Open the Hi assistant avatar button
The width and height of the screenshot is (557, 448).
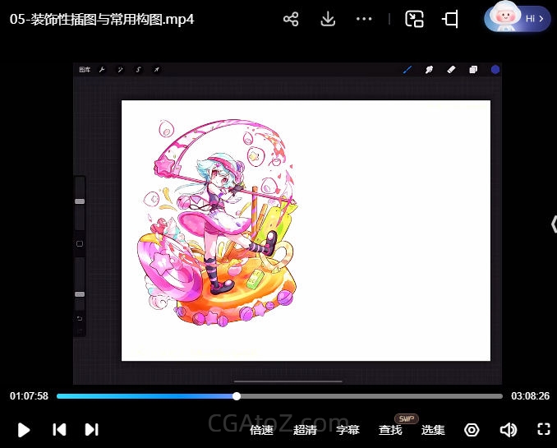[518, 17]
